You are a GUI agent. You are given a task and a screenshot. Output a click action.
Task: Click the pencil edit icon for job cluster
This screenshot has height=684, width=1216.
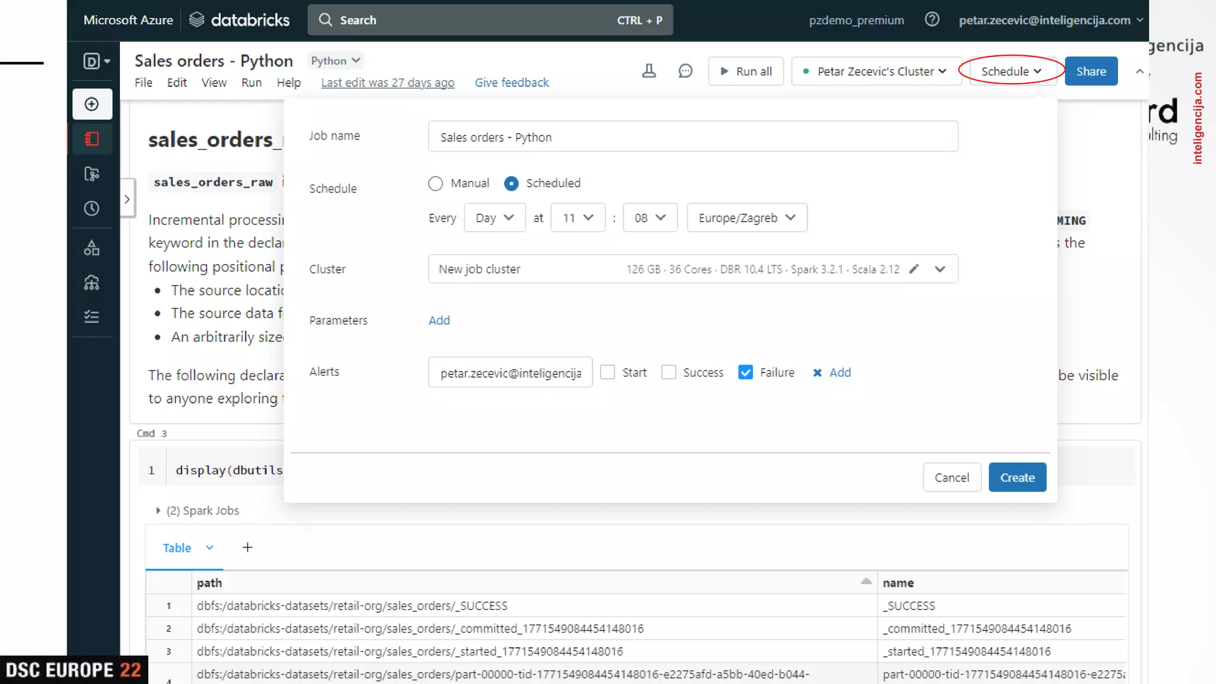(x=914, y=269)
